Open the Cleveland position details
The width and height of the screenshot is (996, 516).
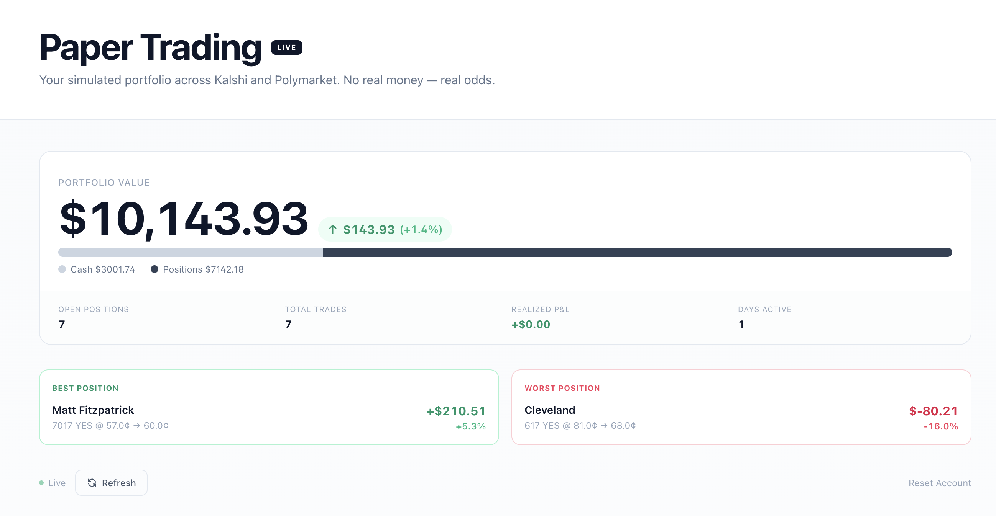click(549, 410)
